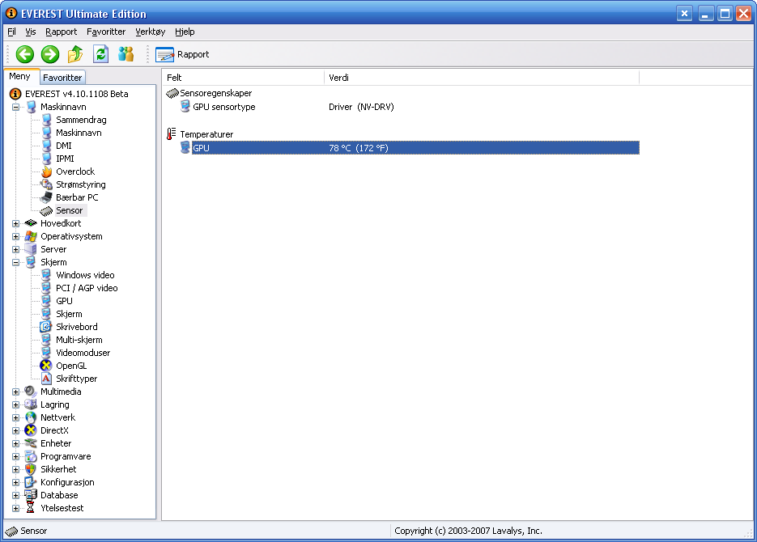Click the Server icon in tree

[x=31, y=249]
